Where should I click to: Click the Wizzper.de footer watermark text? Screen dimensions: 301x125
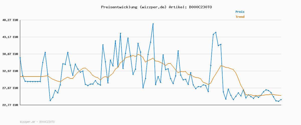[37, 122]
